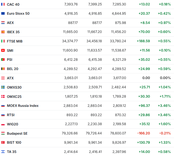
Task: Open the Budapest SE index link
Action: pyautogui.click(x=17, y=133)
